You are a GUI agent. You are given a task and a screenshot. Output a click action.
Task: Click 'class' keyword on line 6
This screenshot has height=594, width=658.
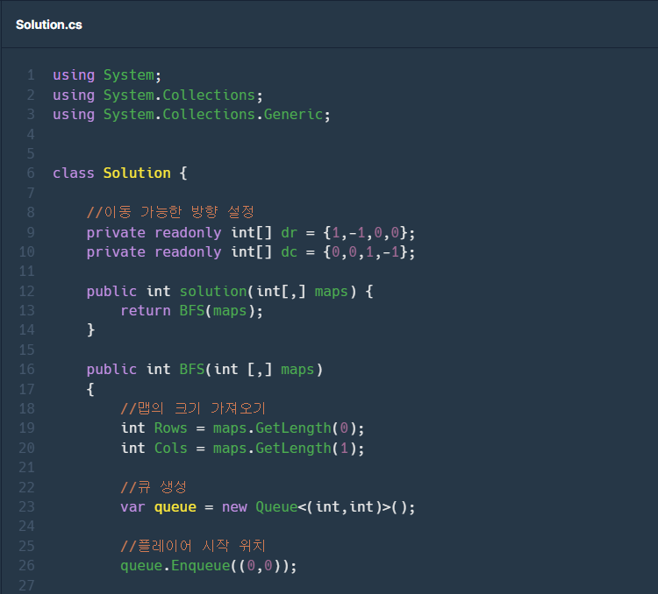tap(74, 173)
